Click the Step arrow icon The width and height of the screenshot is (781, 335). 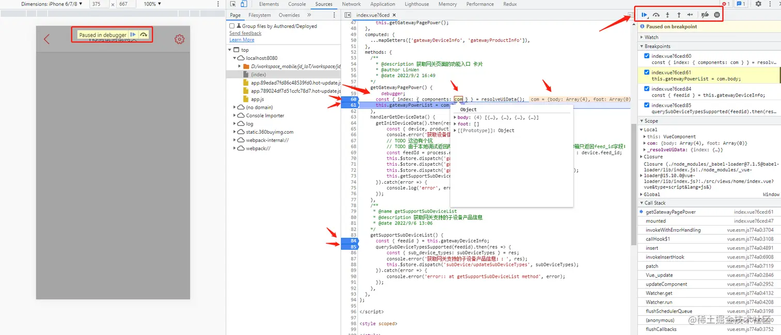(x=690, y=15)
